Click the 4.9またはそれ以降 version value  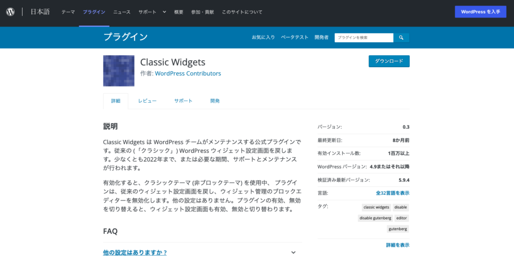pos(390,166)
